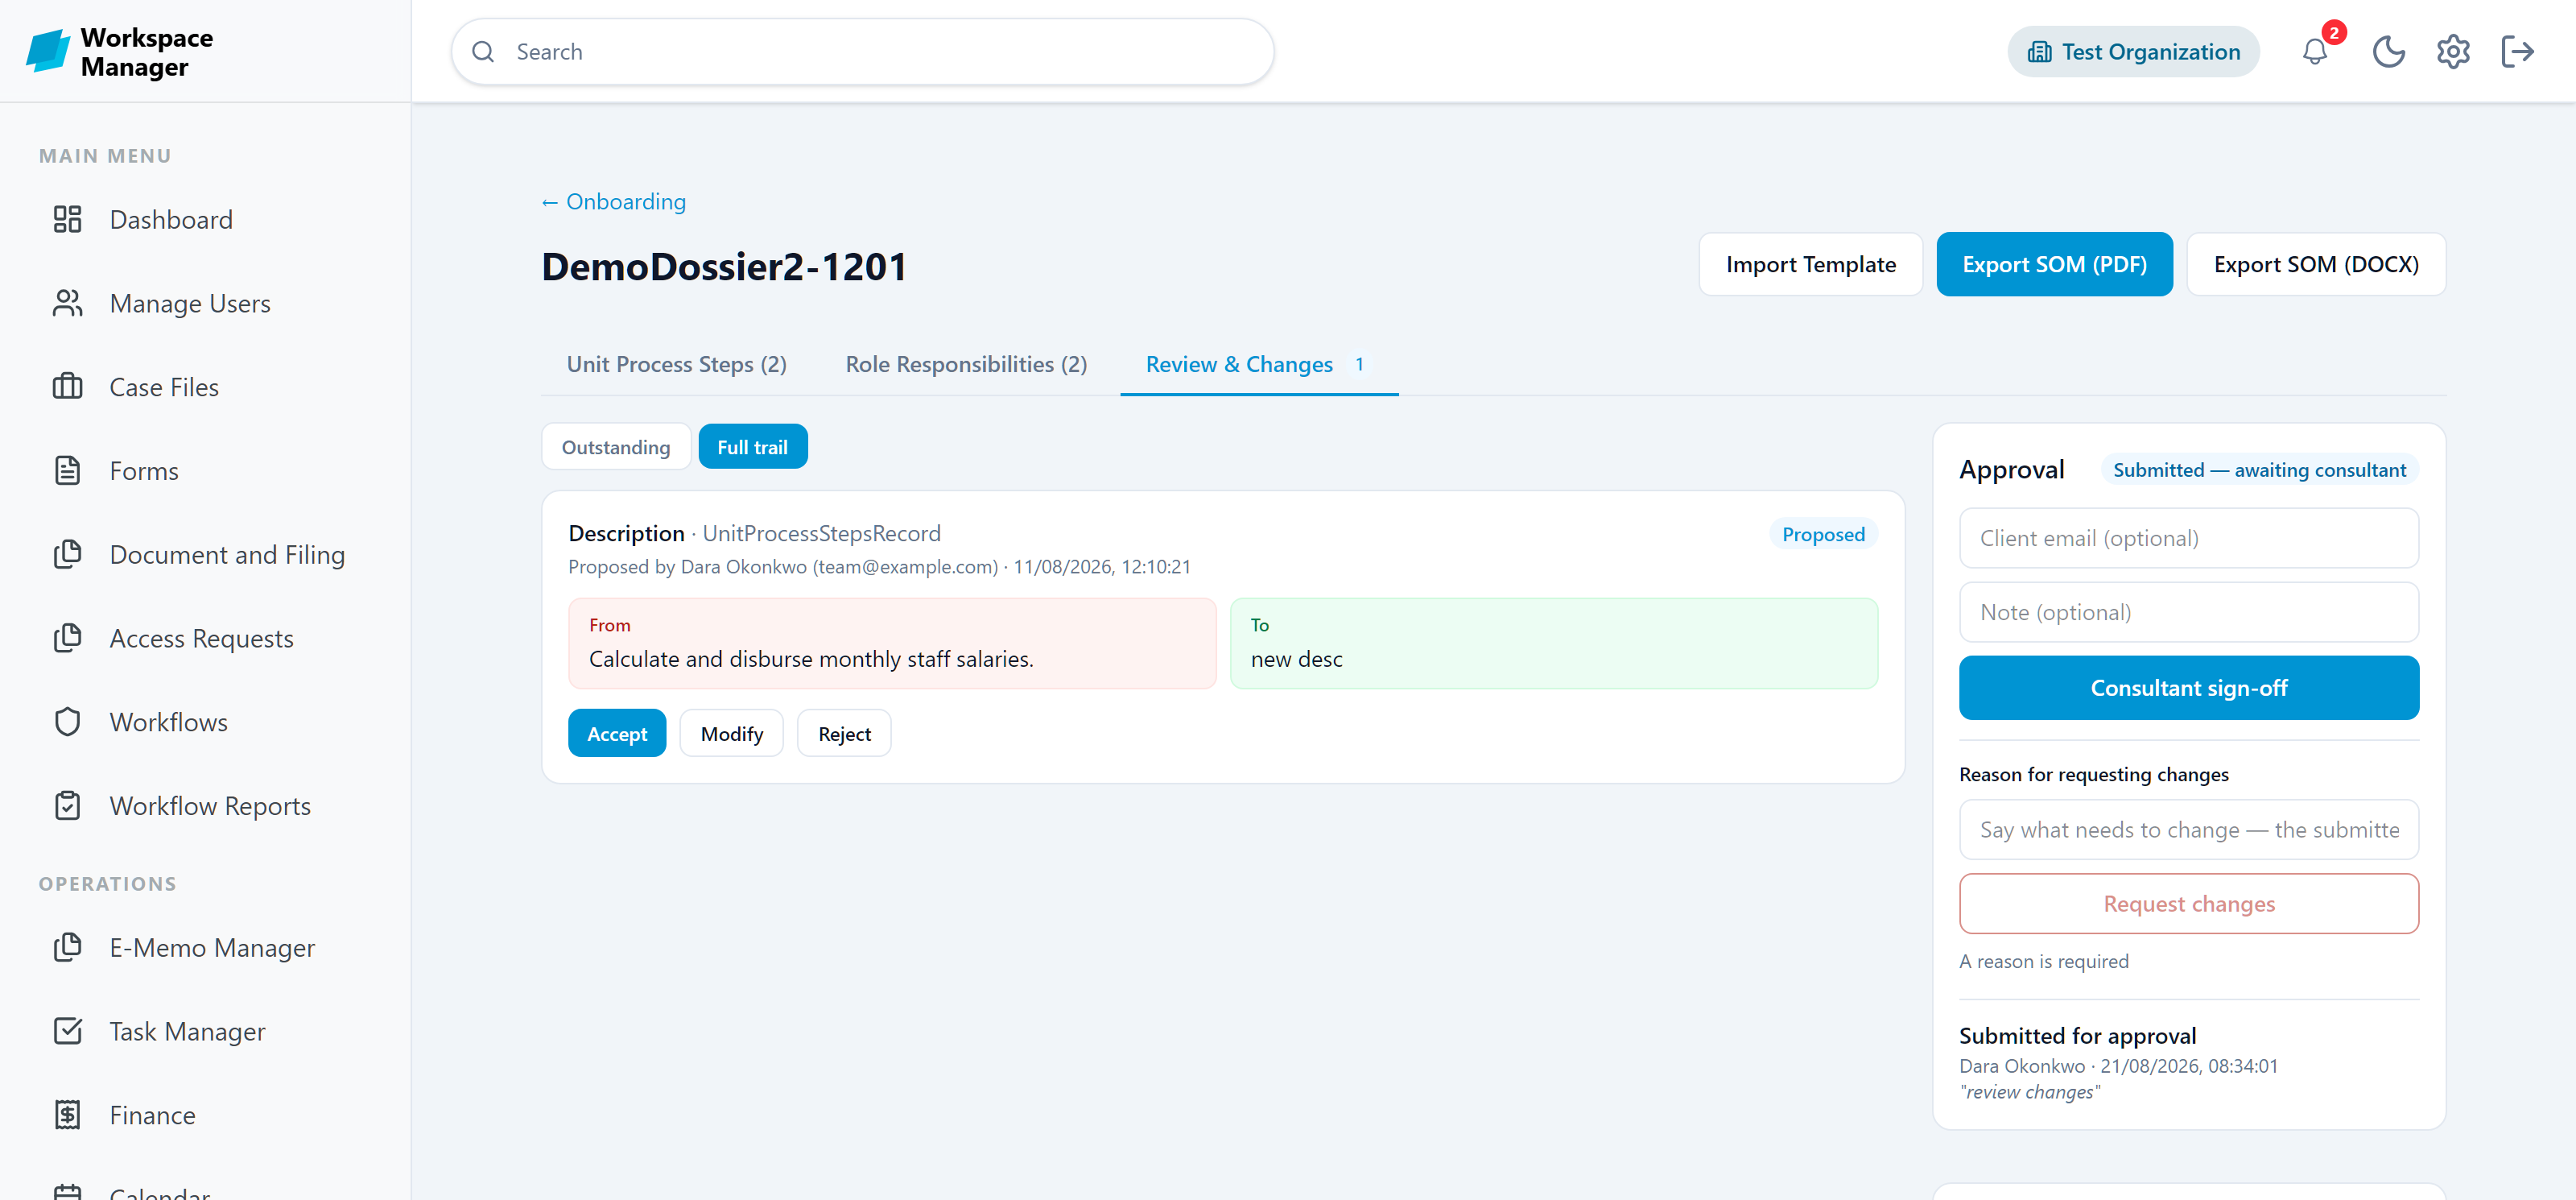
Task: Go back via Onboarding link
Action: tap(614, 201)
